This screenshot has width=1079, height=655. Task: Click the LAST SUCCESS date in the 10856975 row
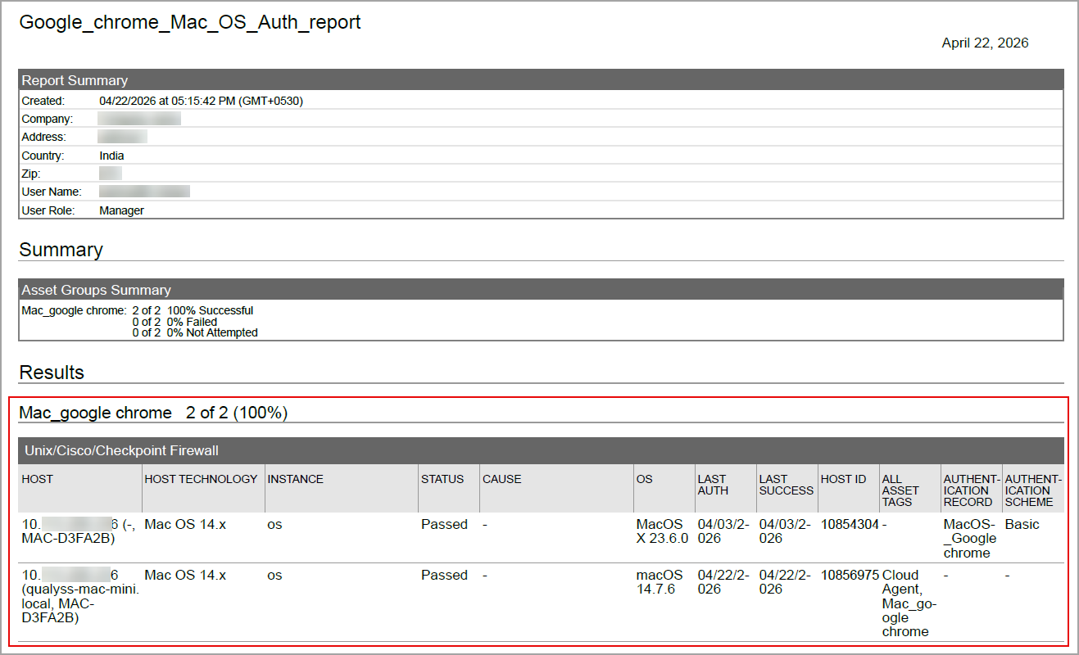(786, 582)
